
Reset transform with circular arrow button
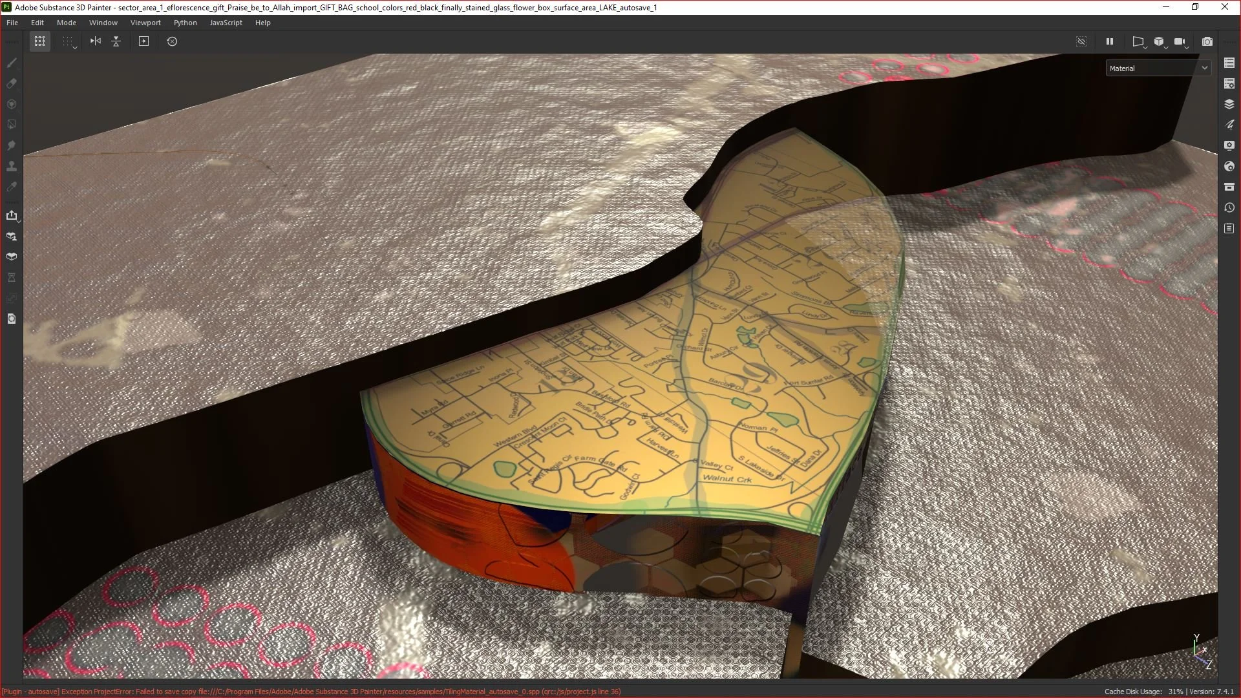click(172, 41)
